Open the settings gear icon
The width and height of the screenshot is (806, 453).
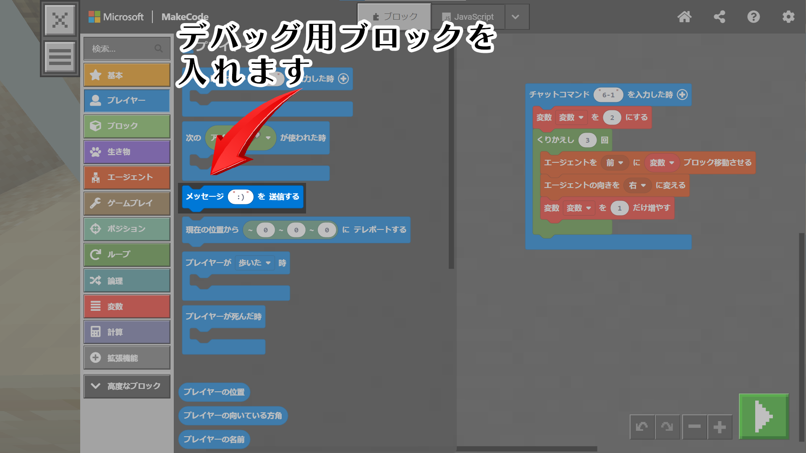pyautogui.click(x=788, y=17)
